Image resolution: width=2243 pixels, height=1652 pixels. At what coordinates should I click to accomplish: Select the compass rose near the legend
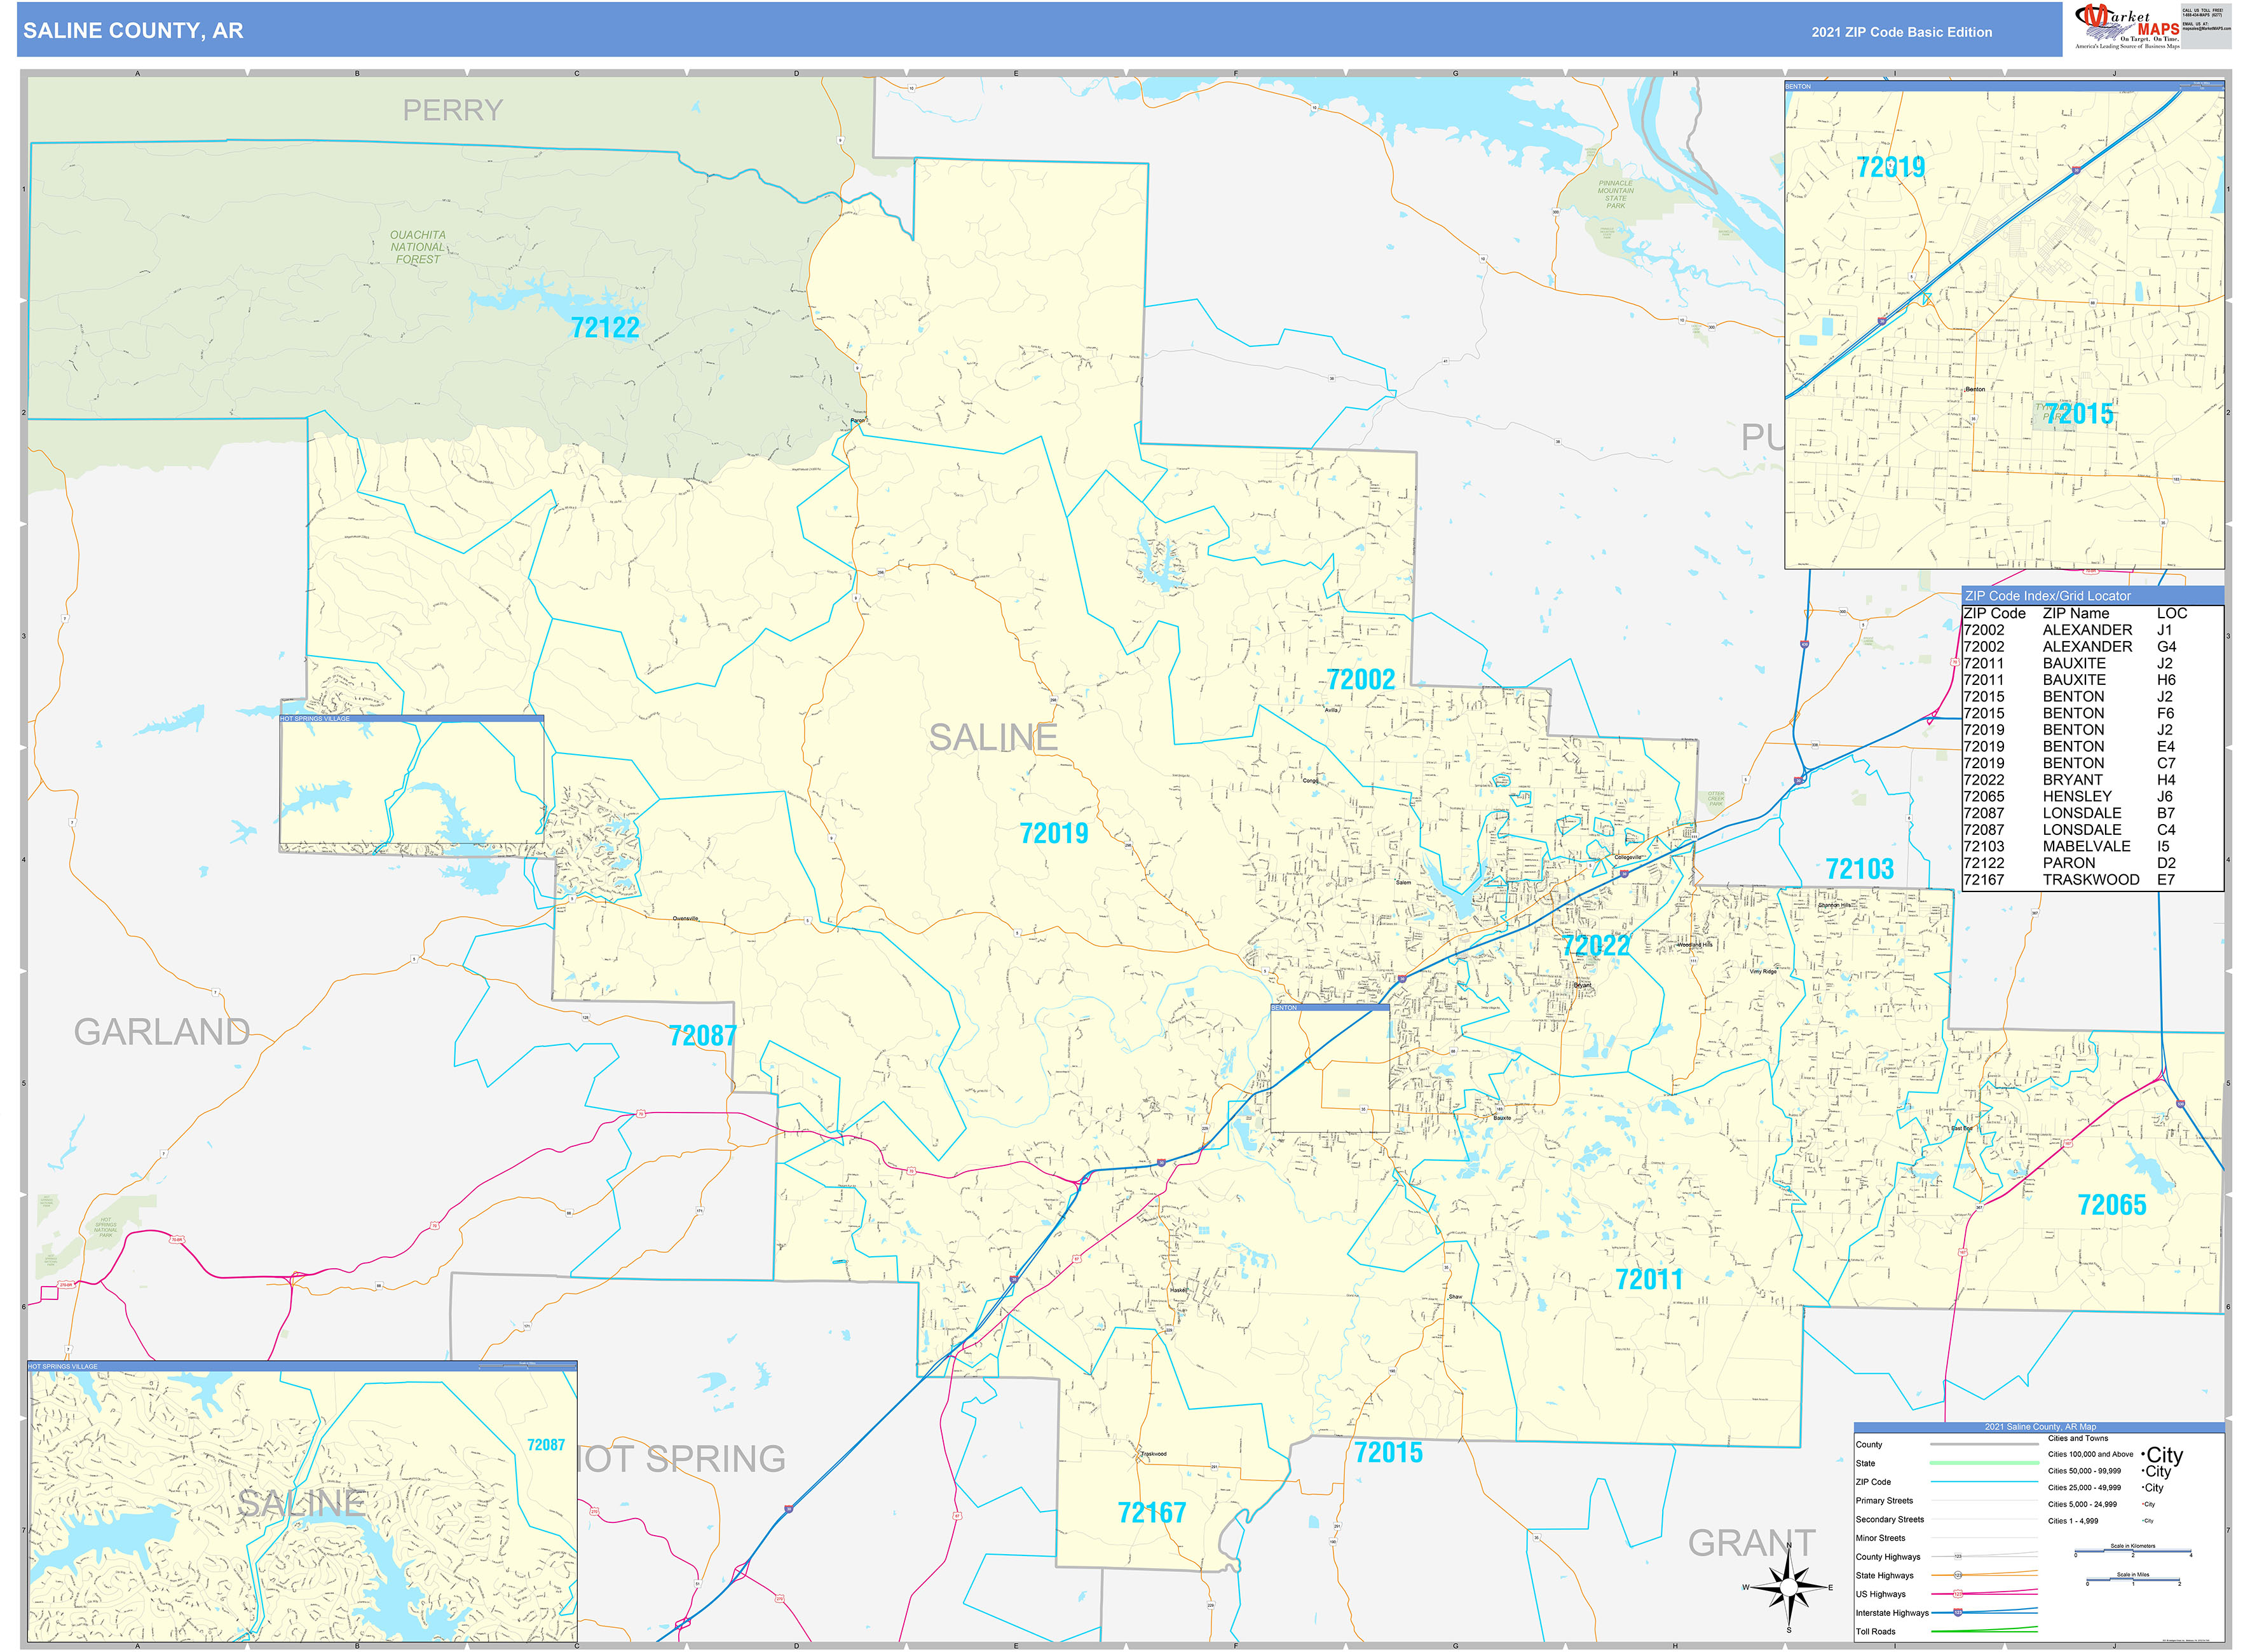(1789, 1587)
